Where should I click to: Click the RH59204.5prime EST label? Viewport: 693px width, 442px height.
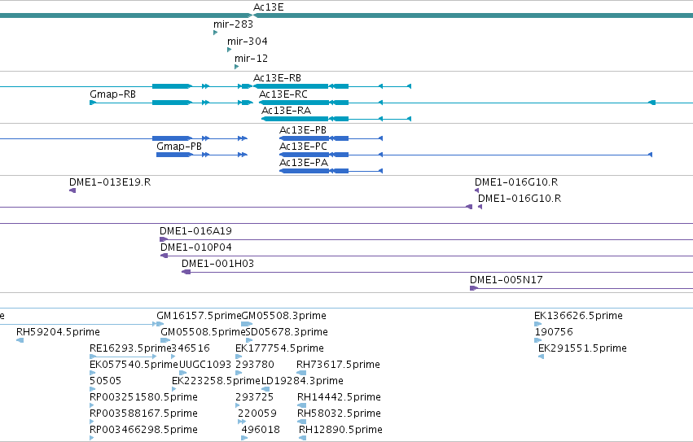[58, 332]
